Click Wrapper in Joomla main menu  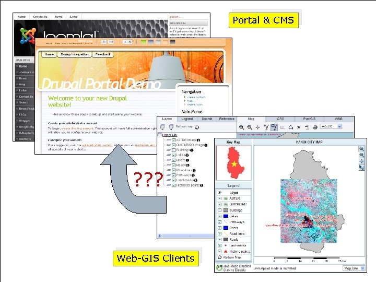click(25, 121)
